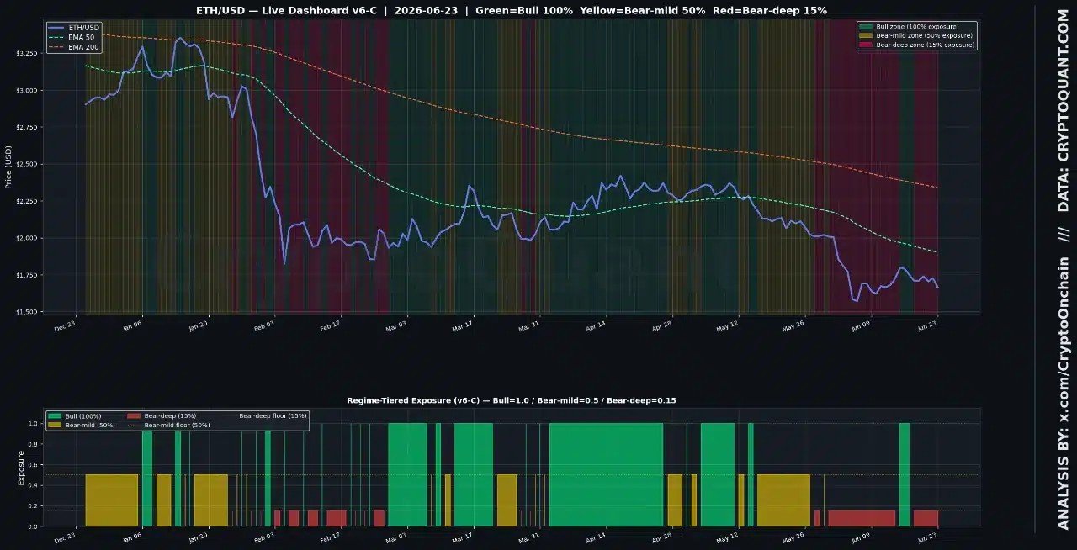This screenshot has height=550, width=1077.
Task: Click the Bull (100%) label in exposure legend
Action: point(83,416)
